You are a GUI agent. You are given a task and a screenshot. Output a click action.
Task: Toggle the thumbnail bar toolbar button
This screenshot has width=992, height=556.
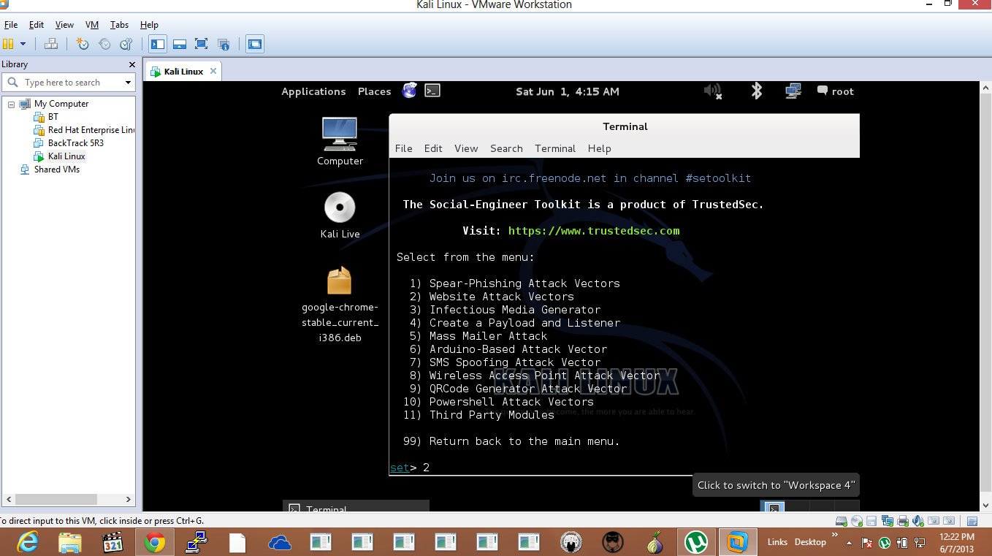click(180, 44)
